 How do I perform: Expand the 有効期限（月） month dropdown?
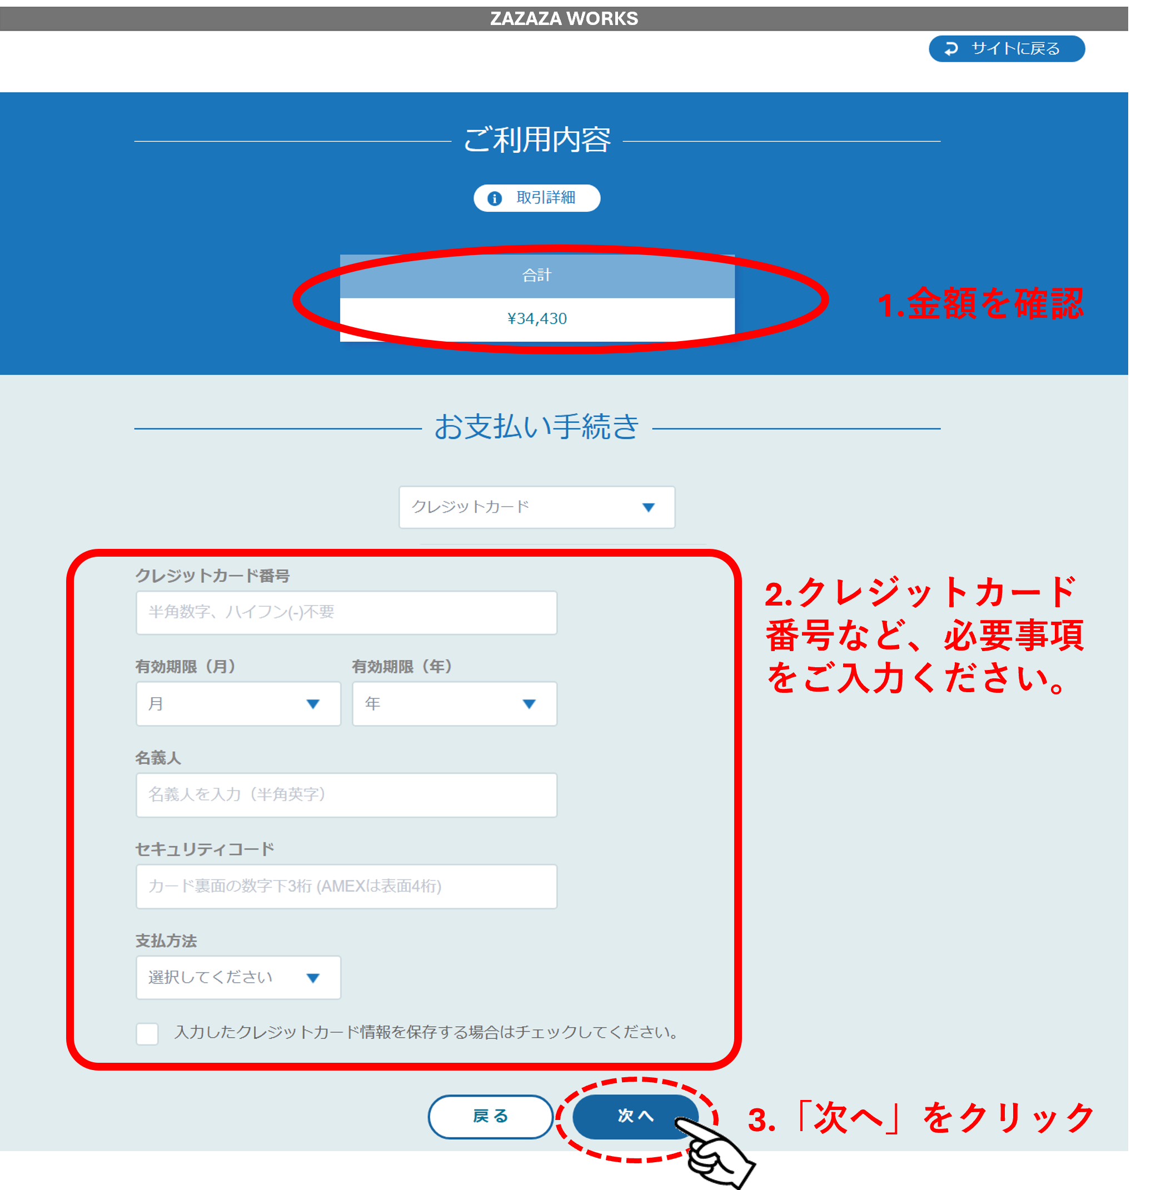[x=238, y=704]
